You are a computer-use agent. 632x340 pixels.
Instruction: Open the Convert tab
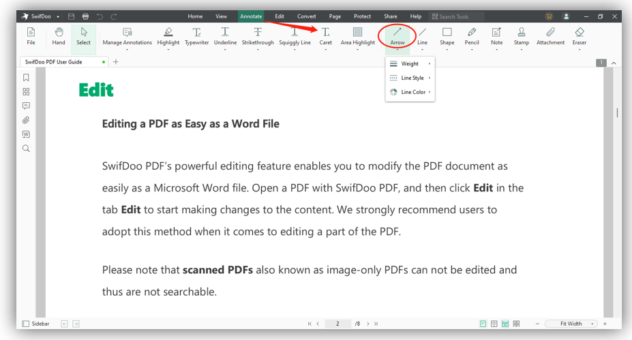click(x=307, y=16)
